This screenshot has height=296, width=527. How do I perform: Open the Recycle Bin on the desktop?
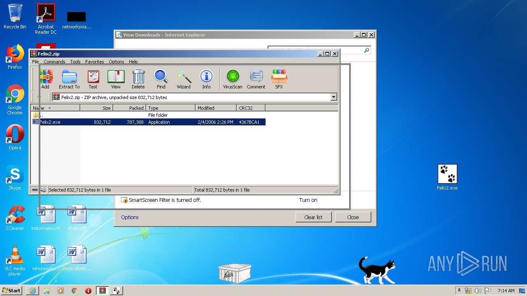click(15, 16)
